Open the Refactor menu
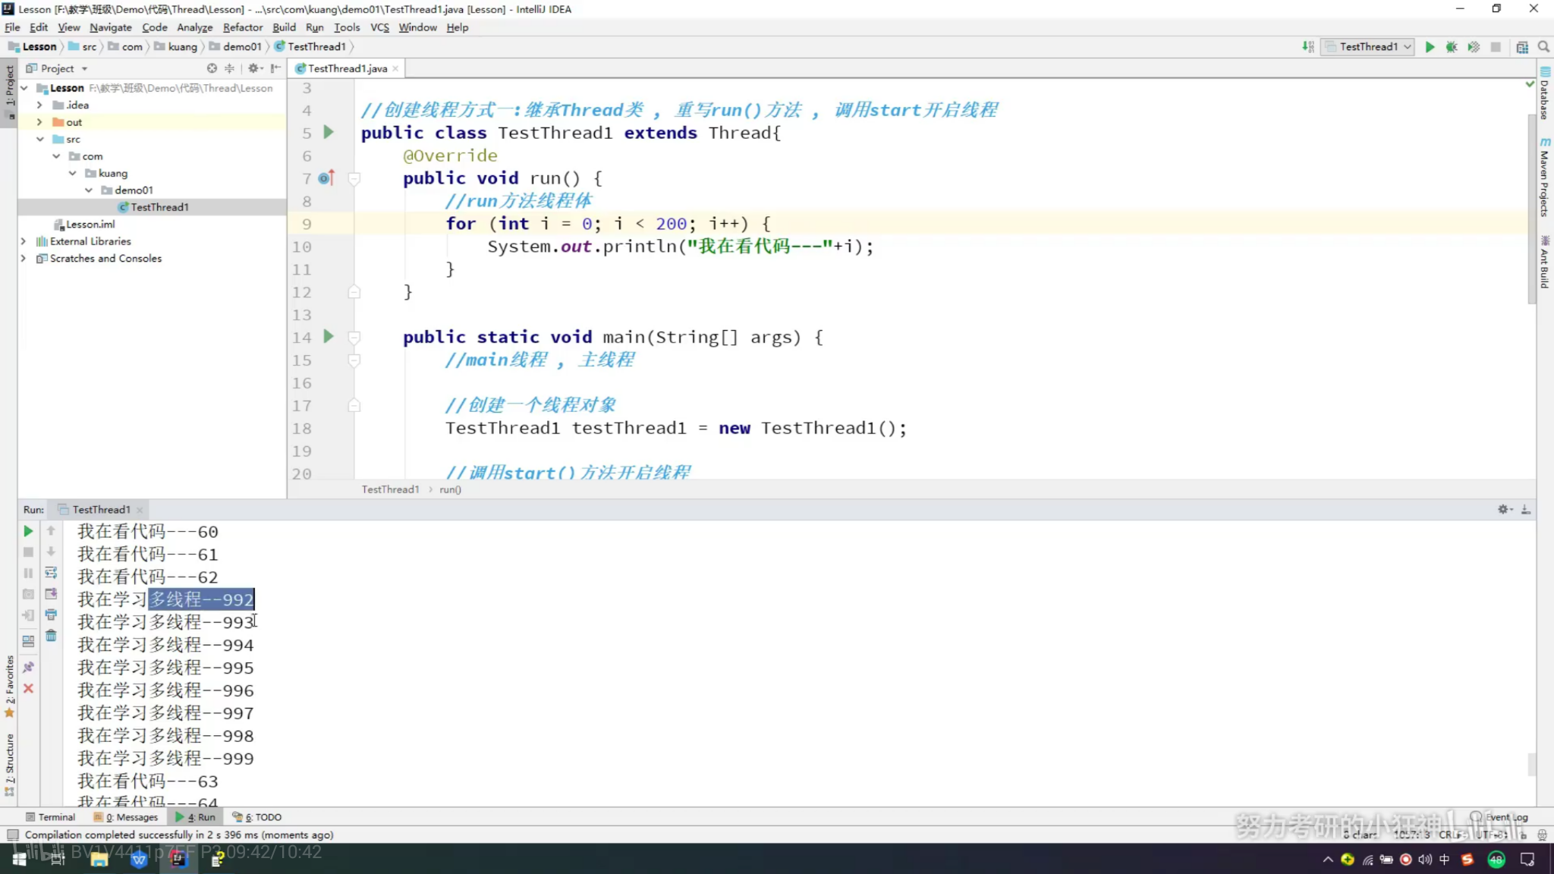The height and width of the screenshot is (874, 1554). coord(242,27)
